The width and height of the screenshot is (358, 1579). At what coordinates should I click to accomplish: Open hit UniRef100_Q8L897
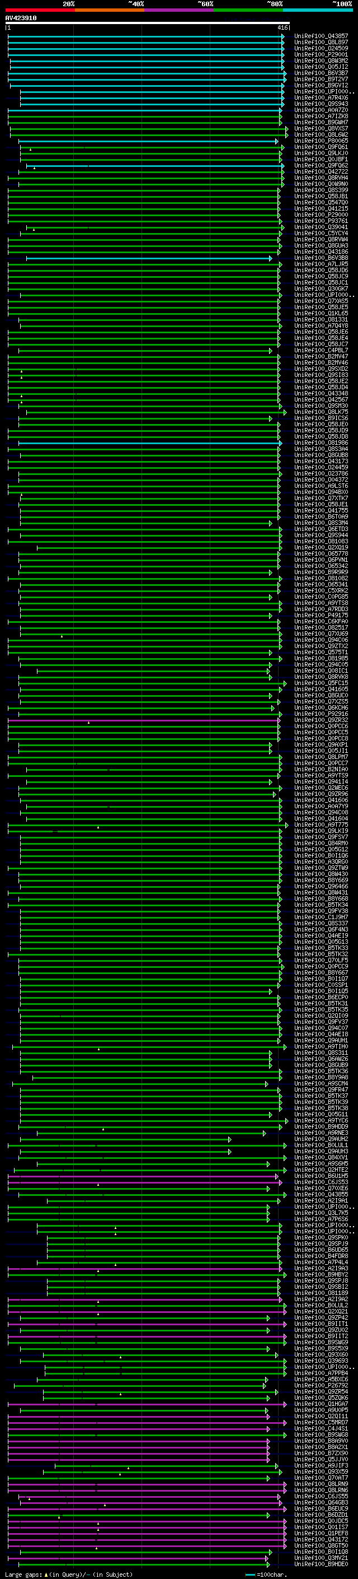(x=321, y=43)
